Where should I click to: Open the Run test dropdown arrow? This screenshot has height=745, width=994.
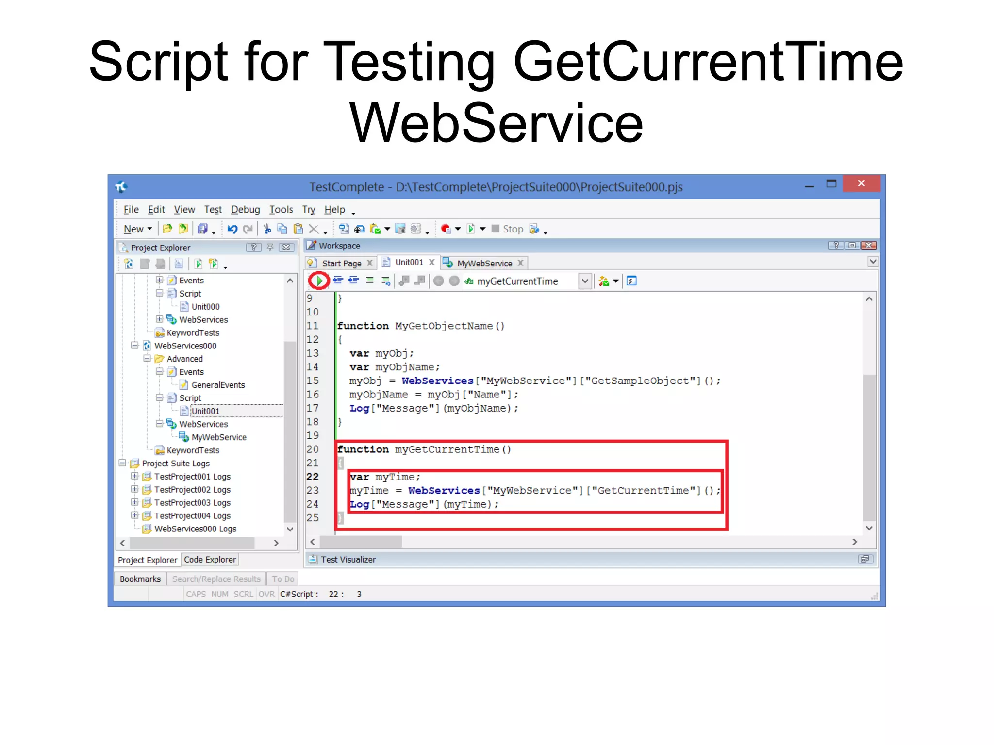coord(482,229)
